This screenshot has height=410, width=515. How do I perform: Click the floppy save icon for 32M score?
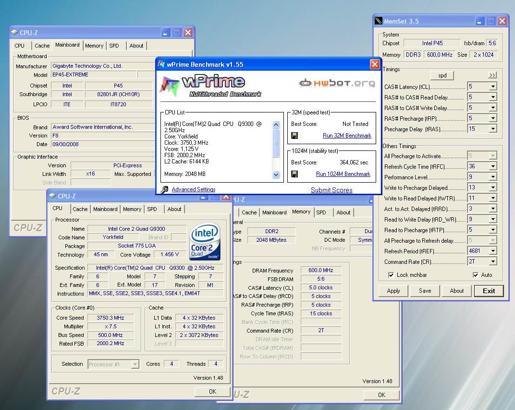[294, 136]
